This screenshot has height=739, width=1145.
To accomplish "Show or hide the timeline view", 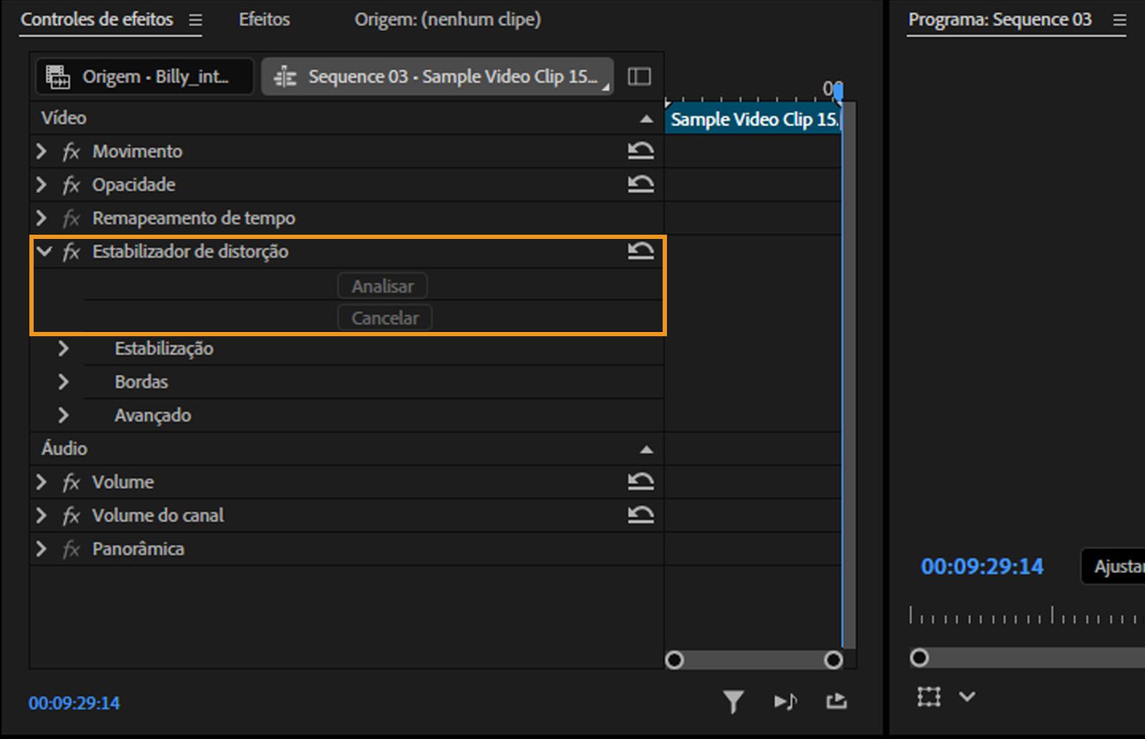I will tap(639, 77).
